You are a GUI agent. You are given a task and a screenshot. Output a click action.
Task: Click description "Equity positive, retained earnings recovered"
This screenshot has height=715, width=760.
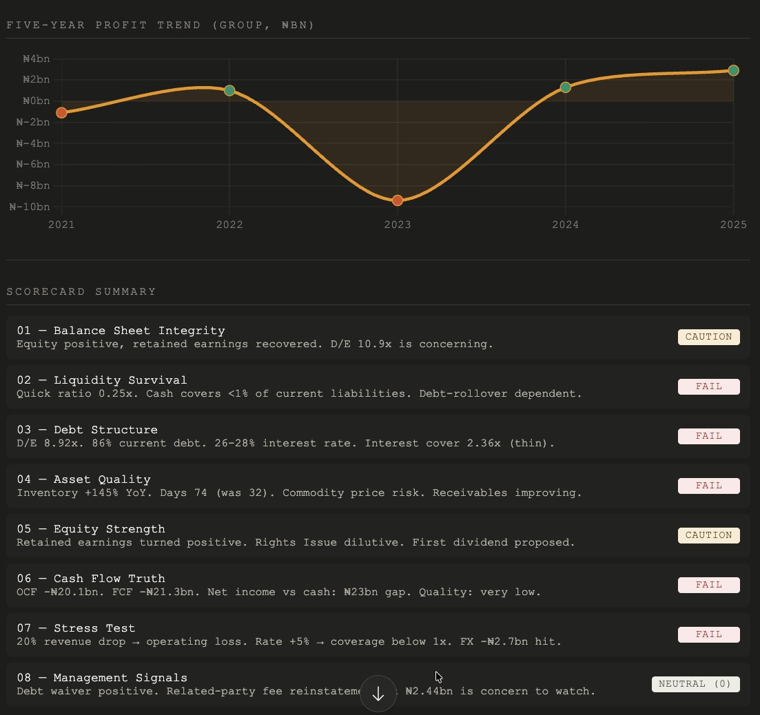170,344
